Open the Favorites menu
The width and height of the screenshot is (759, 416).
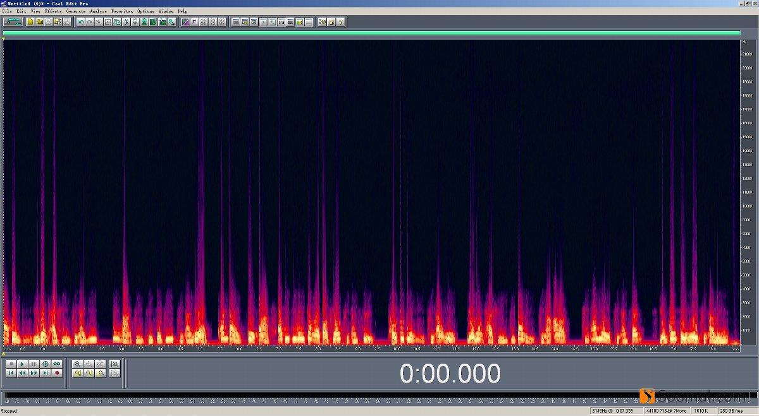(122, 11)
